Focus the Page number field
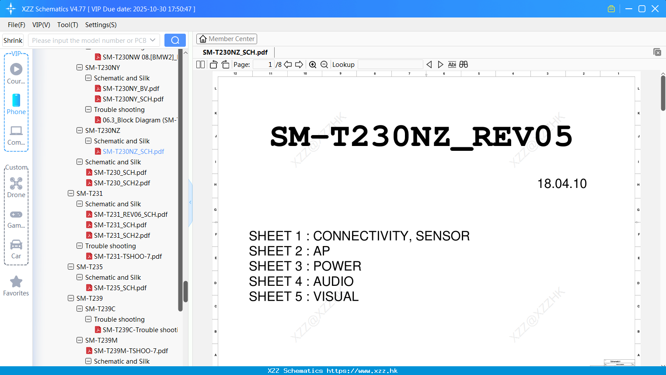The image size is (666, 375). tap(263, 64)
